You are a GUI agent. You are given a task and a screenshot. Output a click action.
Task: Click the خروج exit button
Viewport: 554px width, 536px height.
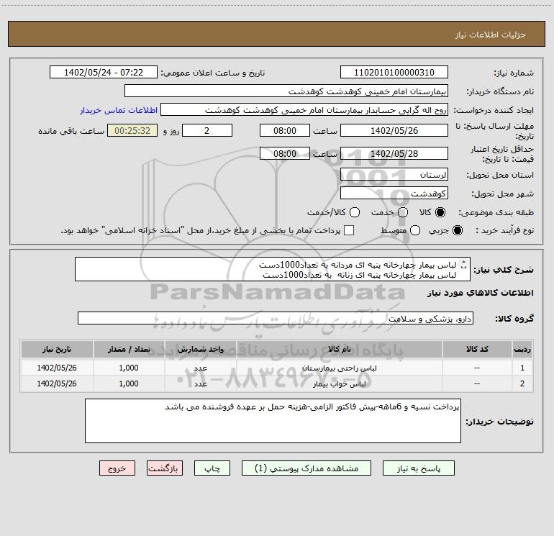[x=117, y=468]
